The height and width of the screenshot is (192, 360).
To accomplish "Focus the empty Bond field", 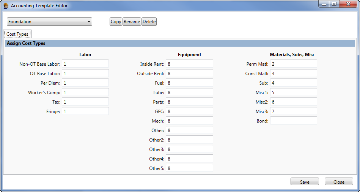I will (293, 121).
